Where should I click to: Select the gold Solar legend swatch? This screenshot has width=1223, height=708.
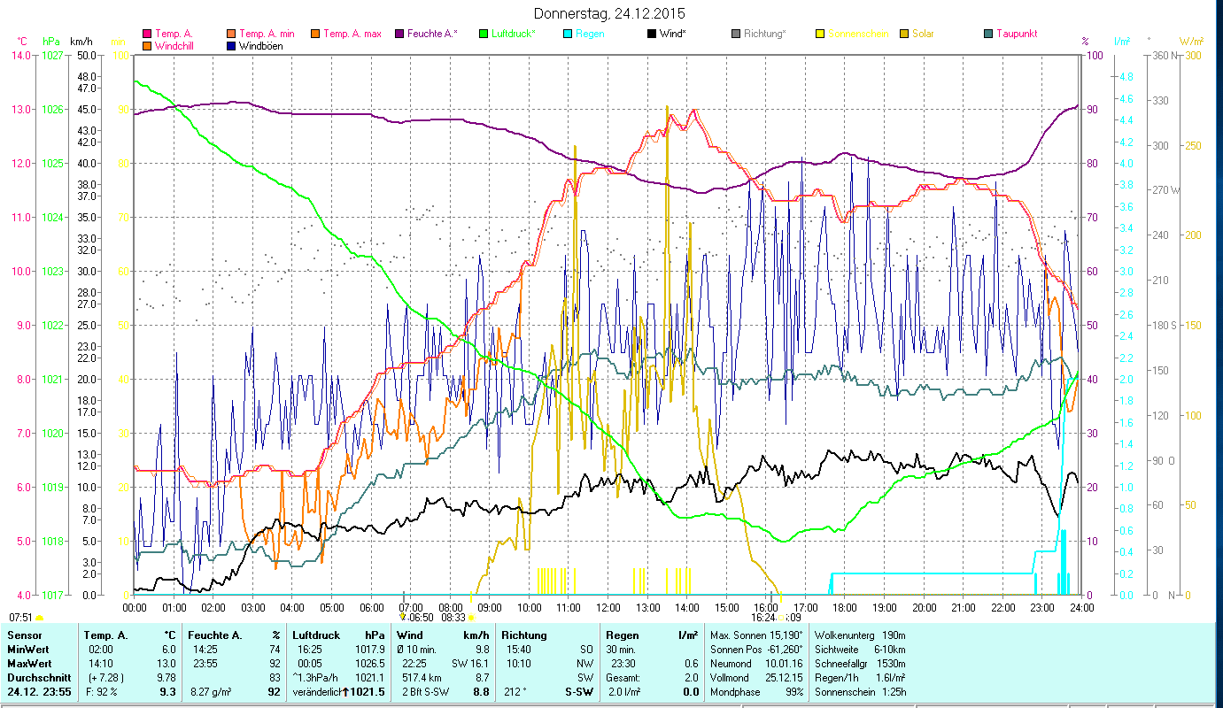(x=904, y=35)
